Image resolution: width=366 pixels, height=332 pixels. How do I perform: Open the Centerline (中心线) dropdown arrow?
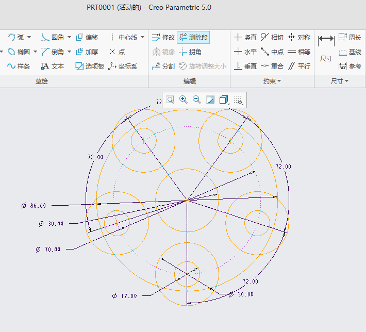click(143, 37)
